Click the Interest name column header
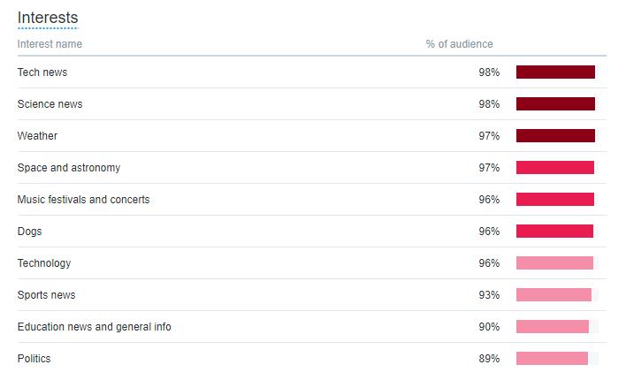Image resolution: width=626 pixels, height=380 pixels. [50, 44]
